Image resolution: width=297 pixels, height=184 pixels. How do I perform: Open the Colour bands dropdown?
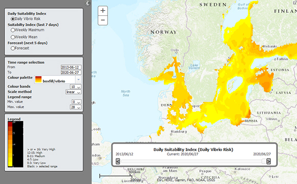[x=76, y=86]
